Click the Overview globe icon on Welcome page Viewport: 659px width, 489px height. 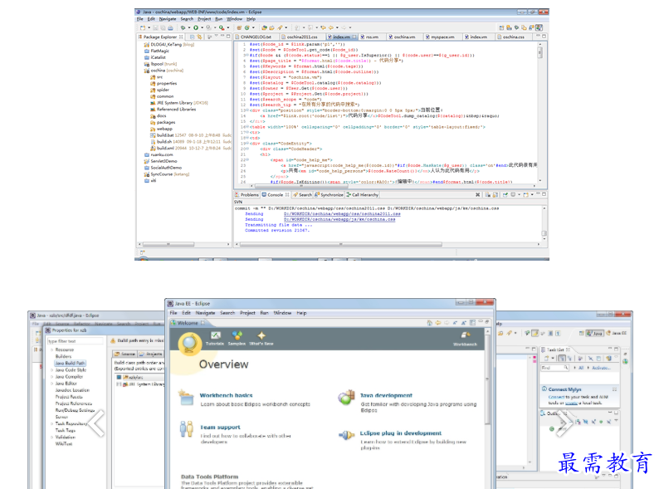[x=190, y=344]
